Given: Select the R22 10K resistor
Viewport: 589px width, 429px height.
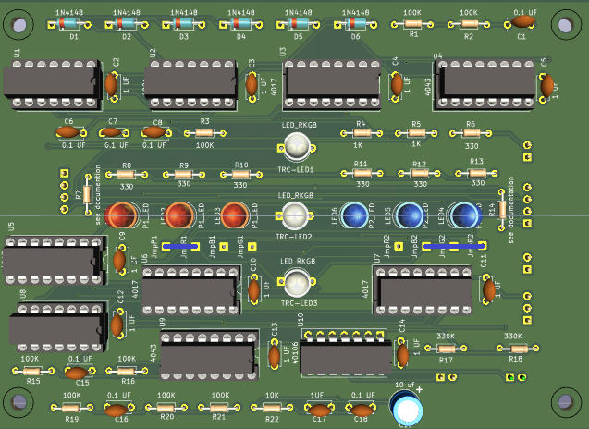Looking at the screenshot, I should (x=272, y=407).
